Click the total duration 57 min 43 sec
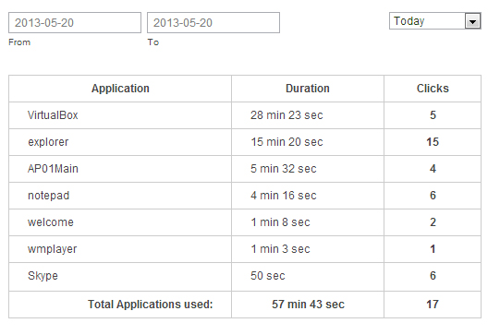 (308, 305)
